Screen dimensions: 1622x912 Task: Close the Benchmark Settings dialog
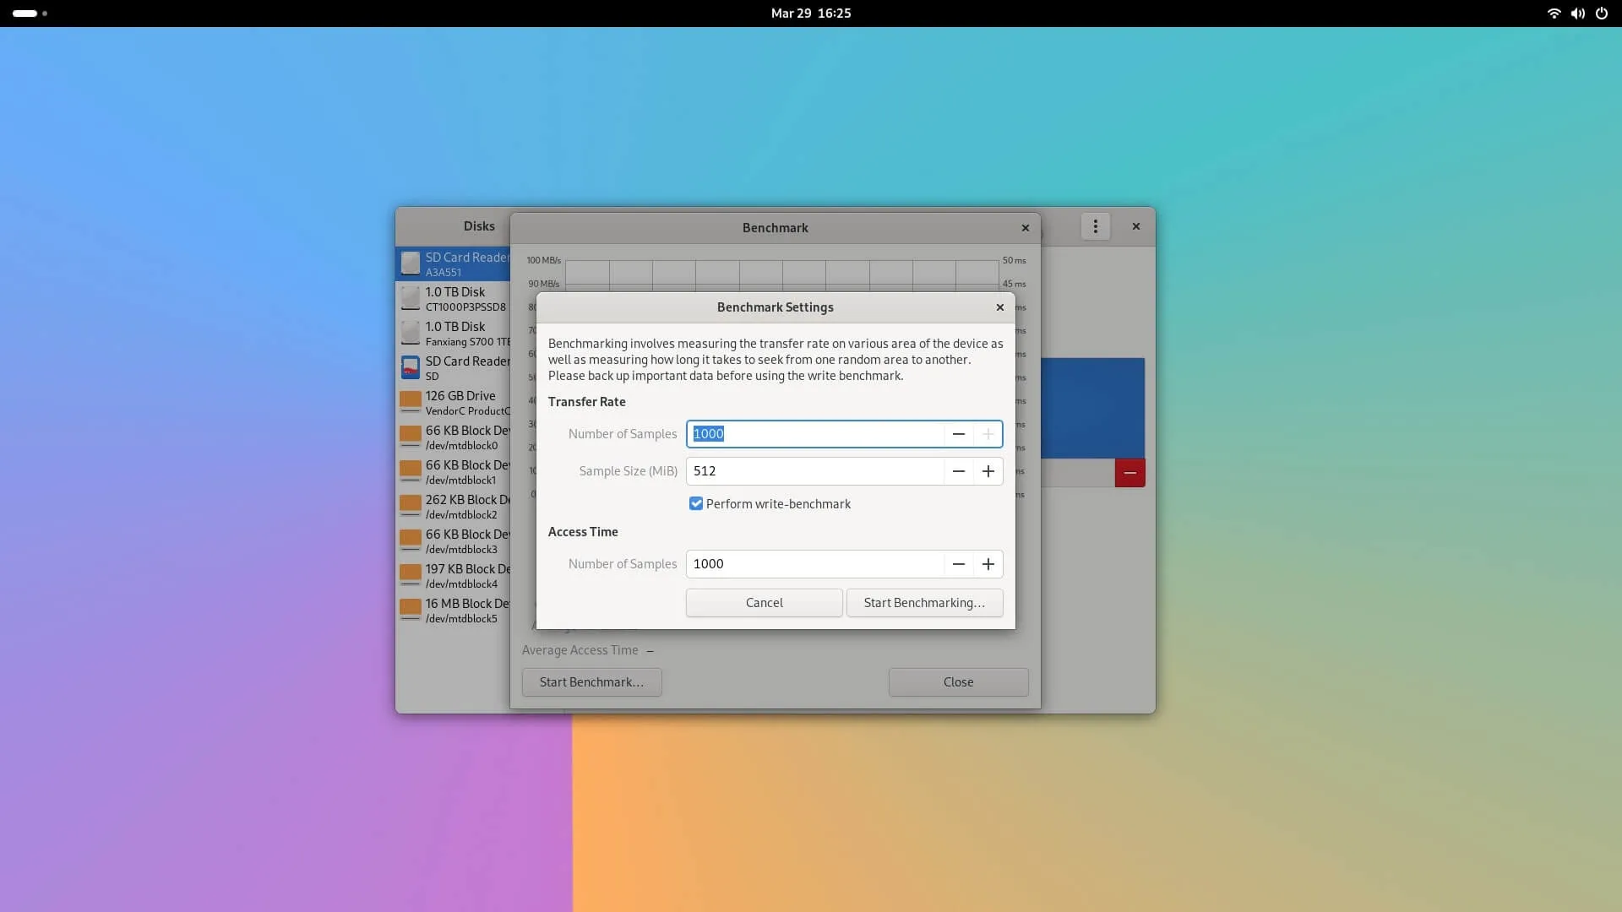pyautogui.click(x=999, y=307)
